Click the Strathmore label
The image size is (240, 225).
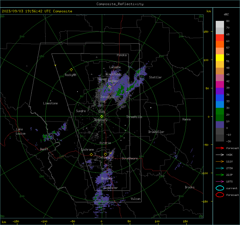[130, 158]
